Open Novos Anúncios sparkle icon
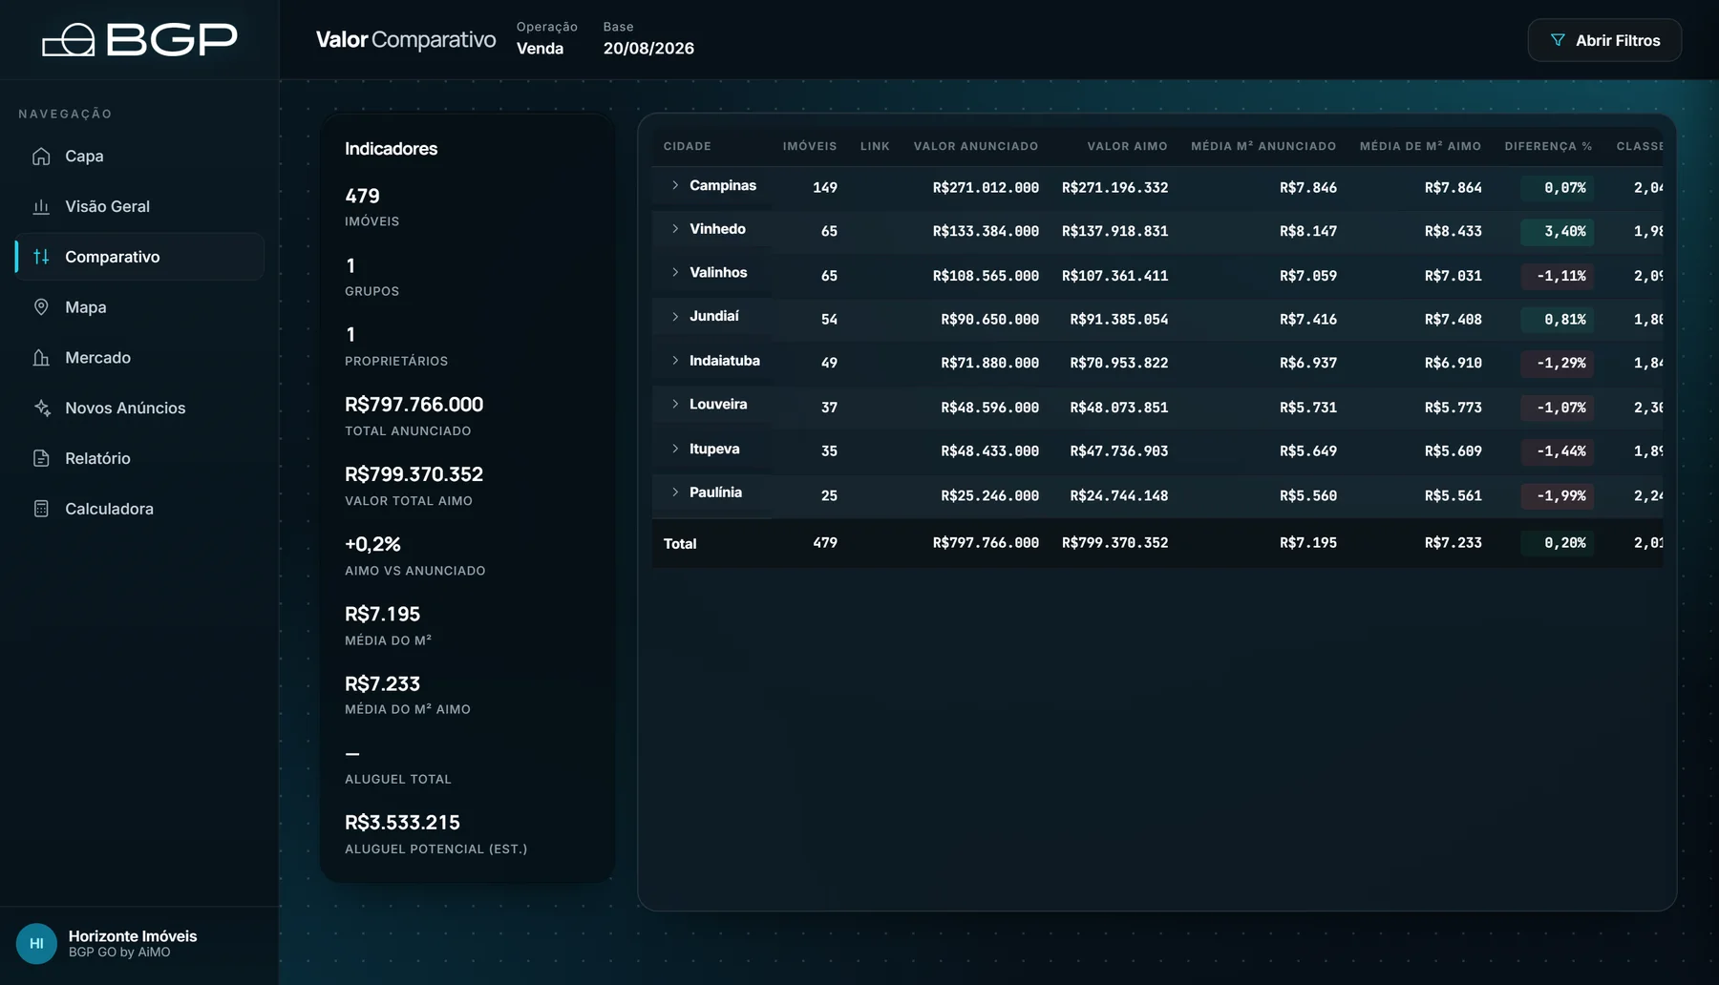The width and height of the screenshot is (1719, 985). (41, 409)
